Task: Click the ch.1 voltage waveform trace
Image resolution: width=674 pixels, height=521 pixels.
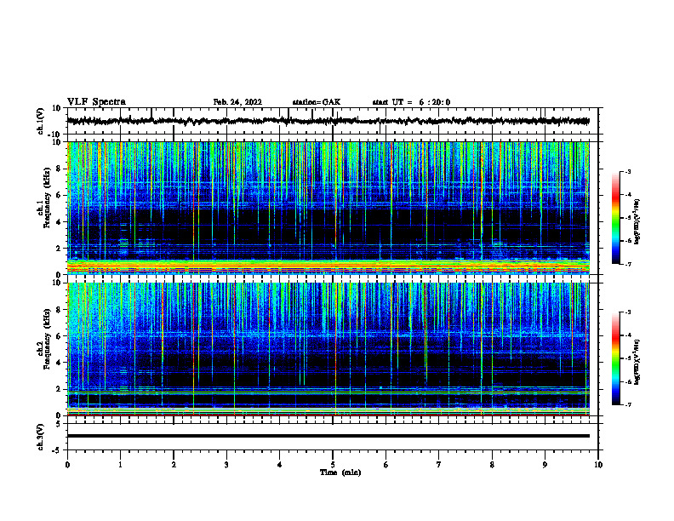Action: coord(328,121)
